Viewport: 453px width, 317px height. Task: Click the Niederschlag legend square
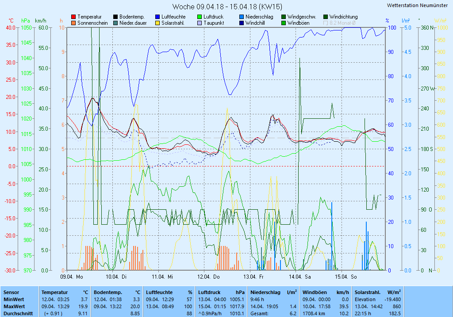coord(242,17)
